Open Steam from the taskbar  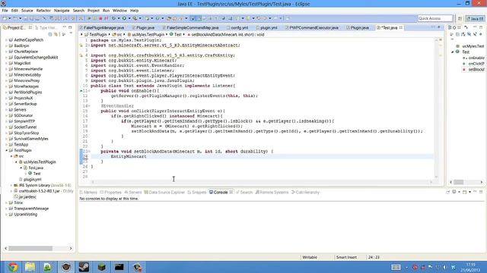pos(84,267)
